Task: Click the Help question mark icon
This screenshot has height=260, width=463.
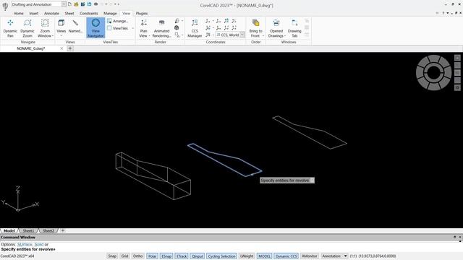Action: (x=443, y=13)
